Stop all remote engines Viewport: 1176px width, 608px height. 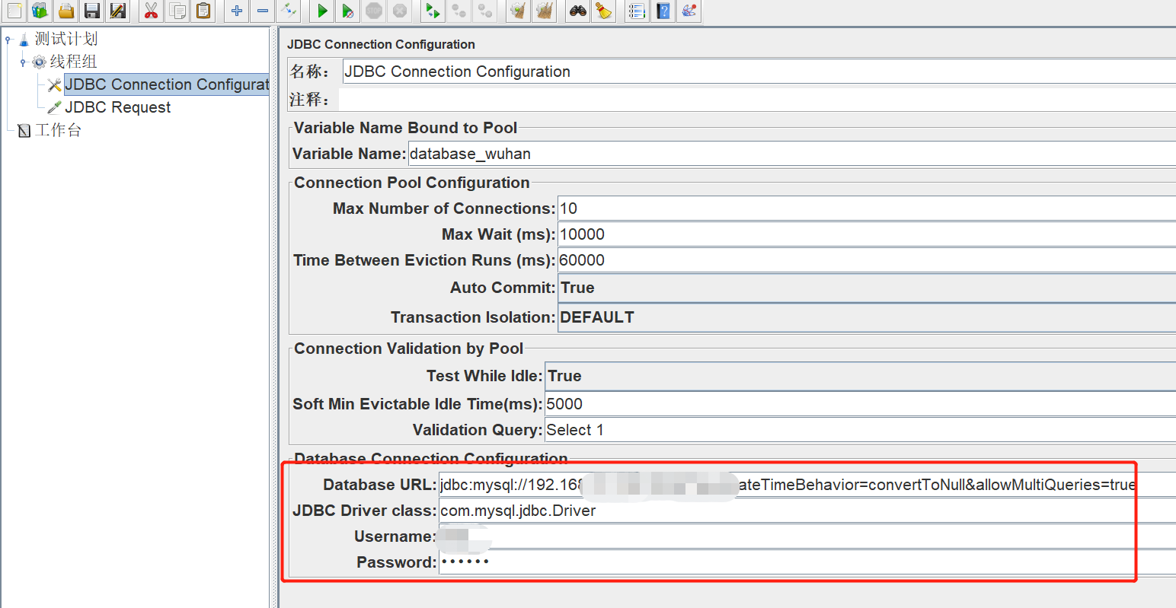point(459,11)
